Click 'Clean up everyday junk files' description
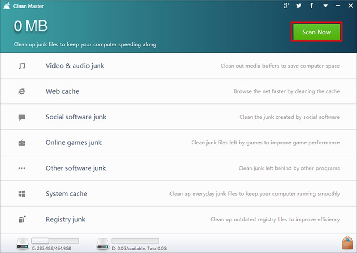357x253 pixels. point(255,194)
